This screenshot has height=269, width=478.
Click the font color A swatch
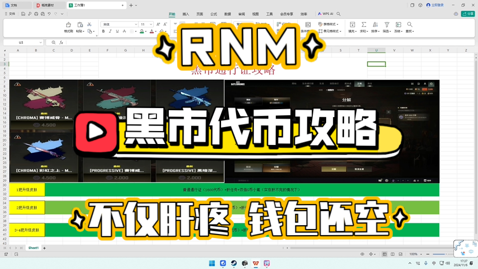pyautogui.click(x=151, y=31)
